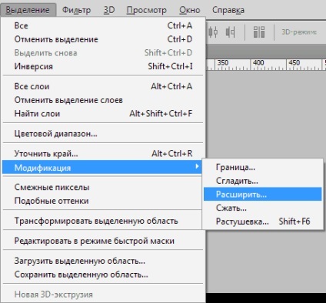The width and height of the screenshot is (326, 303).
Task: Choose Найти слои entry
Action: [x=103, y=114]
